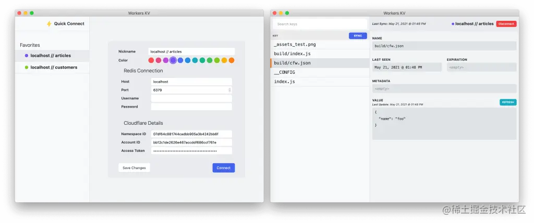Pick the red color swatch
The width and height of the screenshot is (534, 223).
[x=151, y=60]
